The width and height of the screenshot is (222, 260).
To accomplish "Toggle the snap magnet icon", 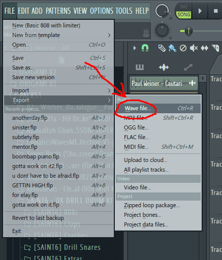I will (145, 48).
